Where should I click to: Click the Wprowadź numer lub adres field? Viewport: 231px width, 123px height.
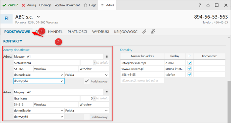click(142, 81)
